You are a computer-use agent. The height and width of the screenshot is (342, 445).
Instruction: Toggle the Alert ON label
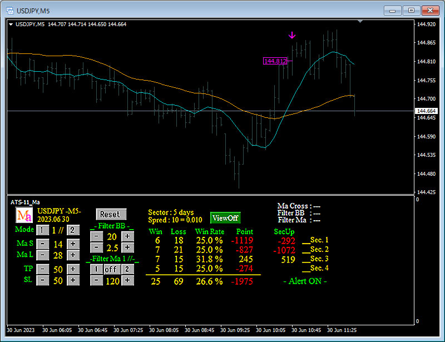[x=305, y=281]
